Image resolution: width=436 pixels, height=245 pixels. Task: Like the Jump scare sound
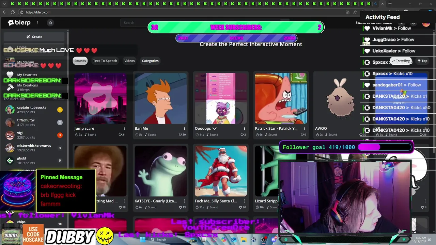(120, 135)
